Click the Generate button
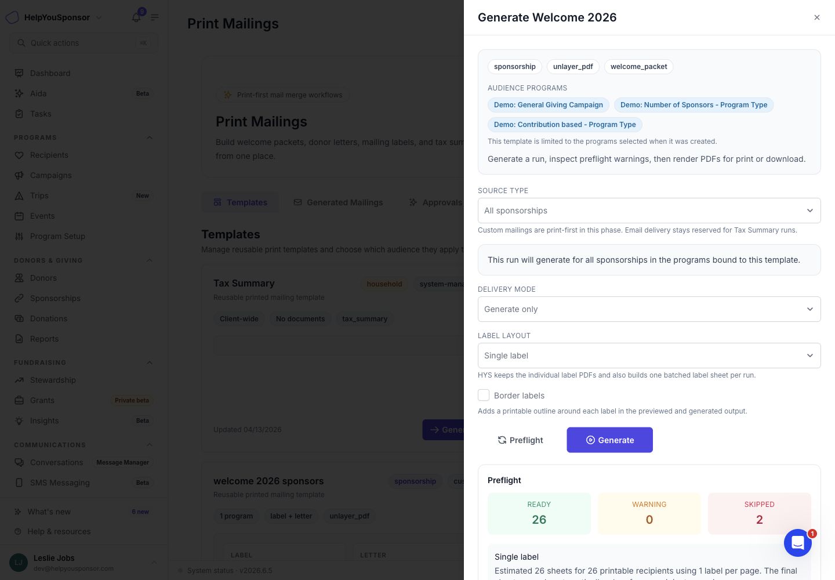 609,440
